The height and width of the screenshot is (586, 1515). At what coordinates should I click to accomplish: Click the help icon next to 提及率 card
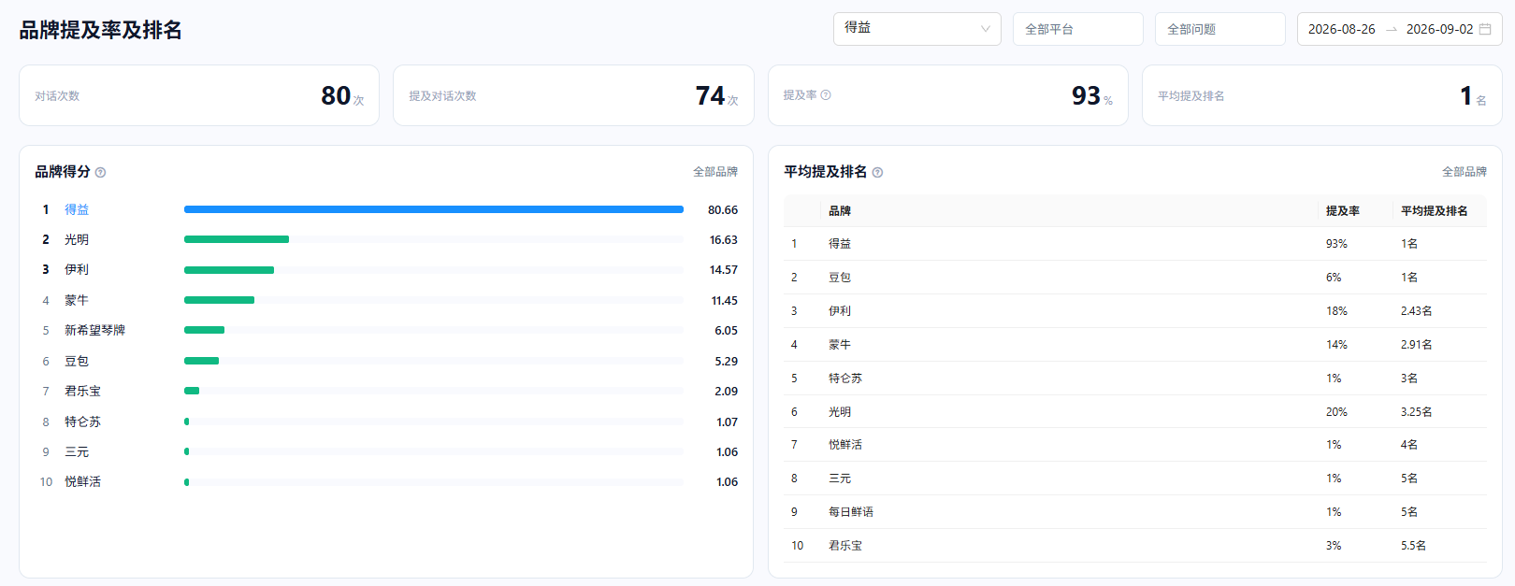tap(826, 95)
